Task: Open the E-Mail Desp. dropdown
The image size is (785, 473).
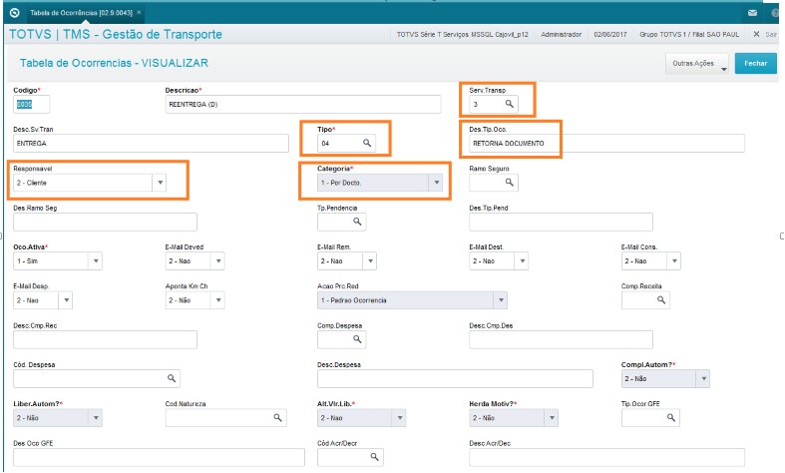Action: 66,300
